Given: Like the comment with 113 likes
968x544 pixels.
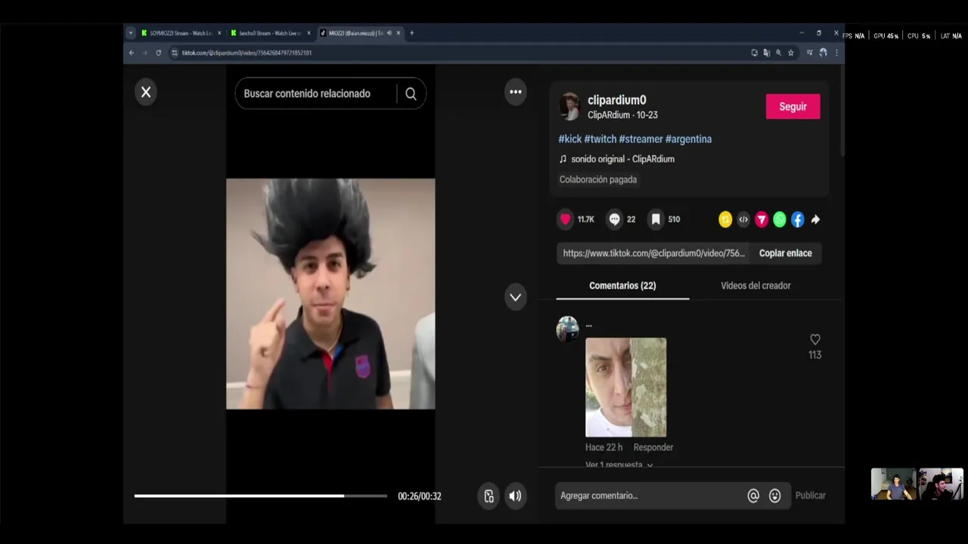Looking at the screenshot, I should point(814,340).
